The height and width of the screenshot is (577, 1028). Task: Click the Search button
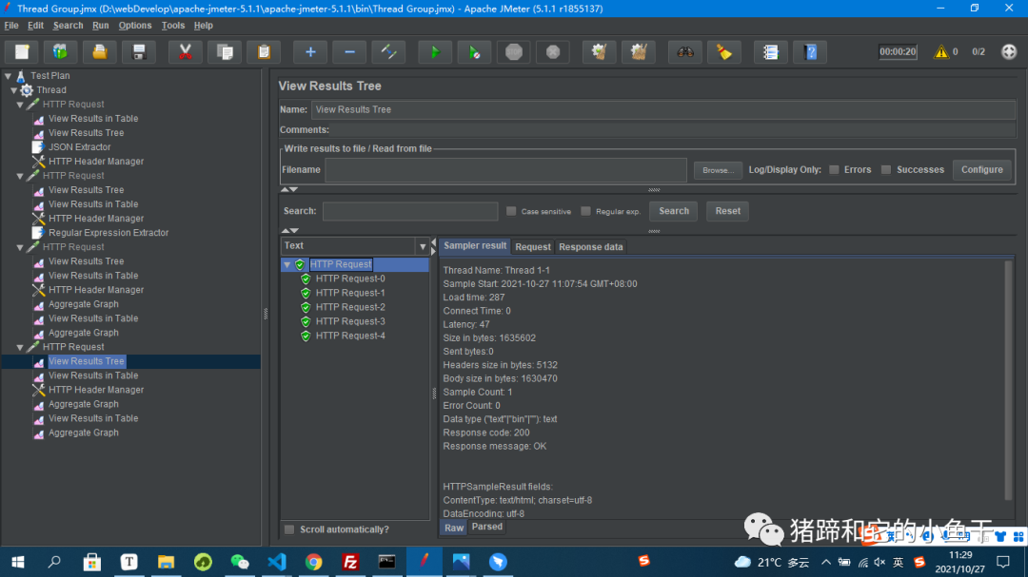(673, 211)
